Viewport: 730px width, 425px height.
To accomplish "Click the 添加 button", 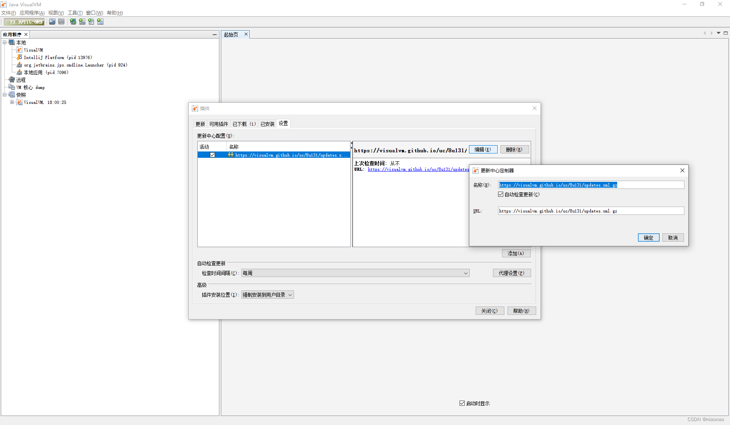I will pos(516,253).
